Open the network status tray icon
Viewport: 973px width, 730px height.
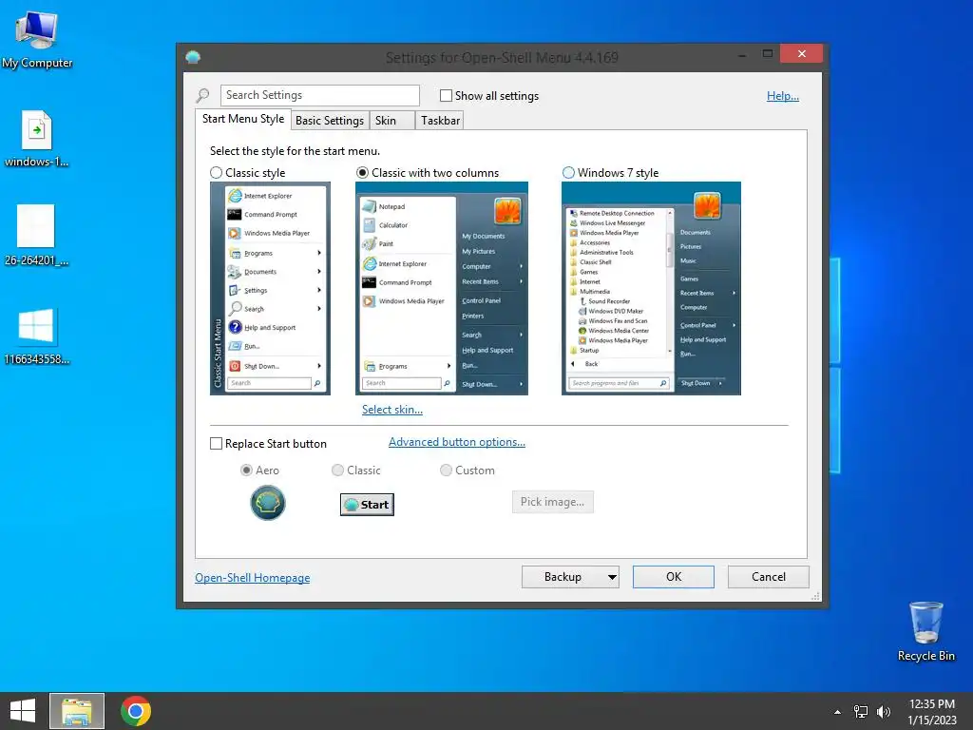coord(861,712)
